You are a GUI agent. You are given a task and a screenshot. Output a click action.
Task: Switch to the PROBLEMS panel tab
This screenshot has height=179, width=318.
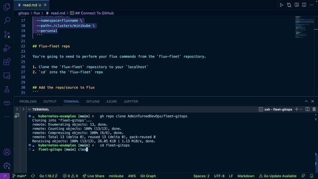tap(28, 101)
